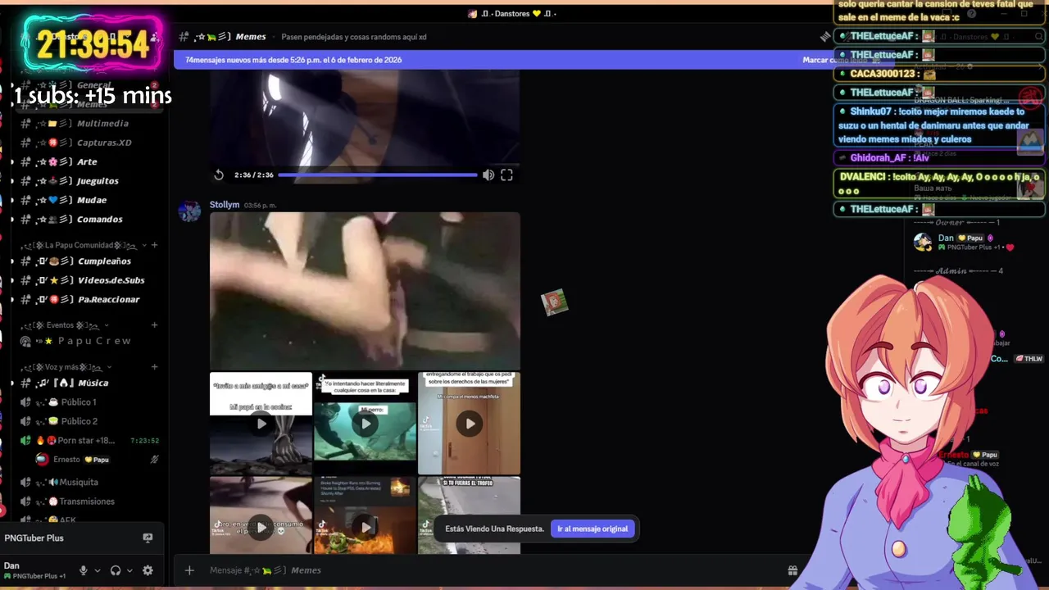This screenshot has height=590, width=1049.
Task: Seek using the video progress bar
Action: [x=378, y=175]
